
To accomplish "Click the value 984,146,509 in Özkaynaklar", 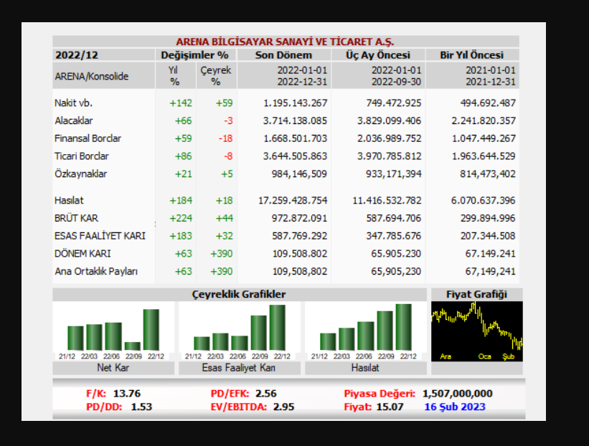I will [x=299, y=174].
